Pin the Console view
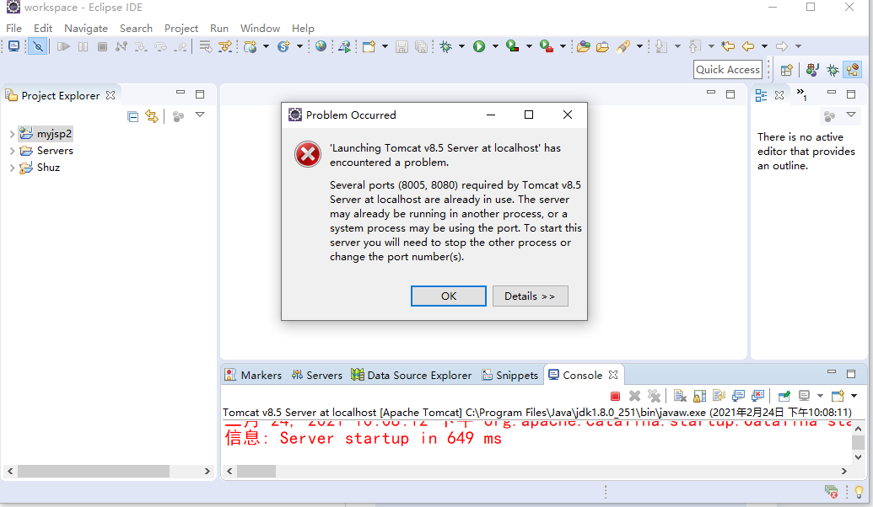This screenshot has width=873, height=507. [x=784, y=396]
